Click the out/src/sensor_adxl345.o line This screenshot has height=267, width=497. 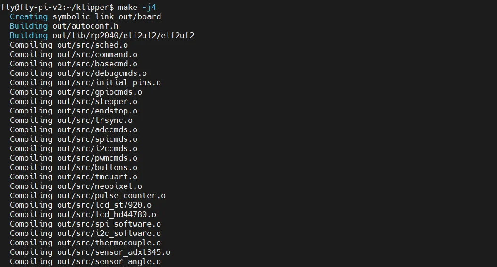[90, 252]
